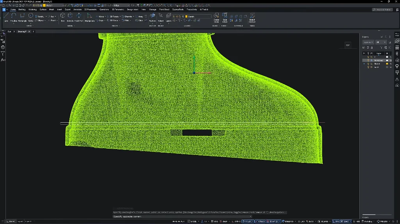Expand the Modify ribbon group
This screenshot has width=400, height=224.
coord(115,26)
